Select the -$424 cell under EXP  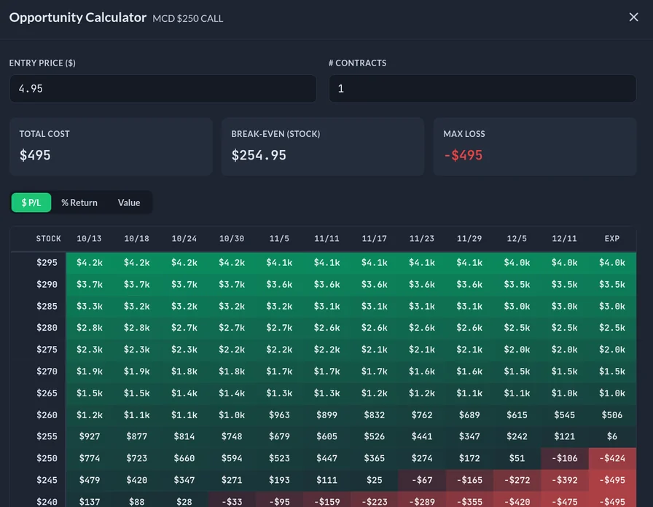pos(611,458)
